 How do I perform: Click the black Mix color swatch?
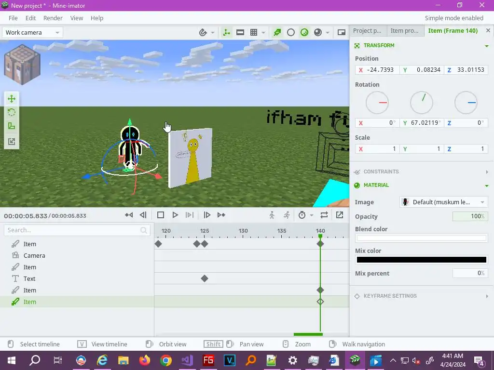[422, 260]
